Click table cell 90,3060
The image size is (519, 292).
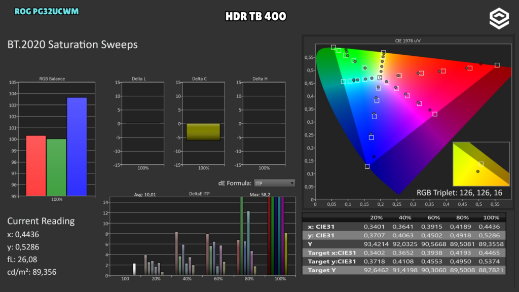[433, 270]
